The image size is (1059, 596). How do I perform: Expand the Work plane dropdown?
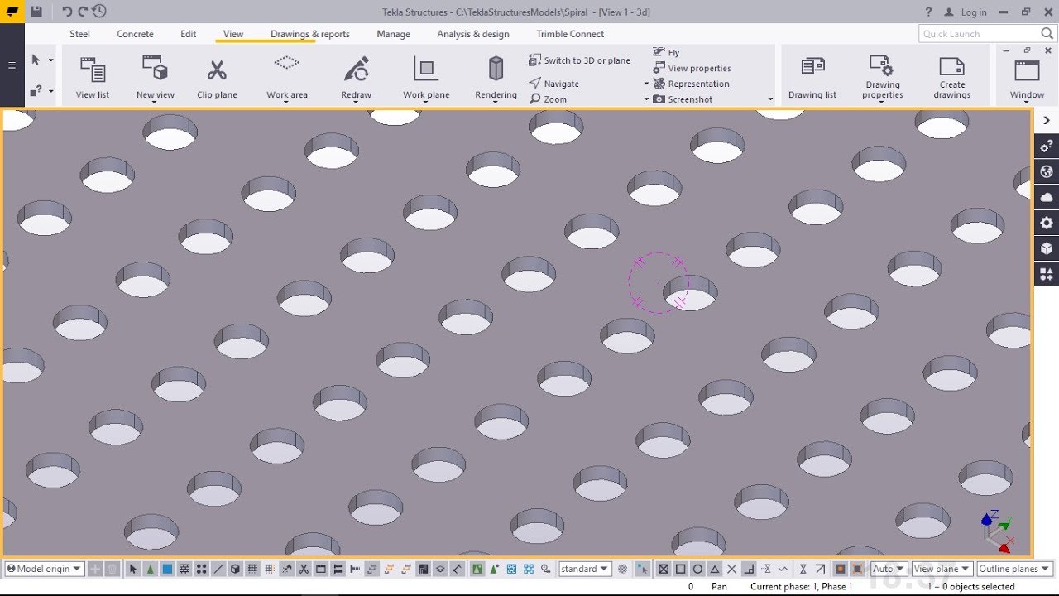(x=426, y=103)
